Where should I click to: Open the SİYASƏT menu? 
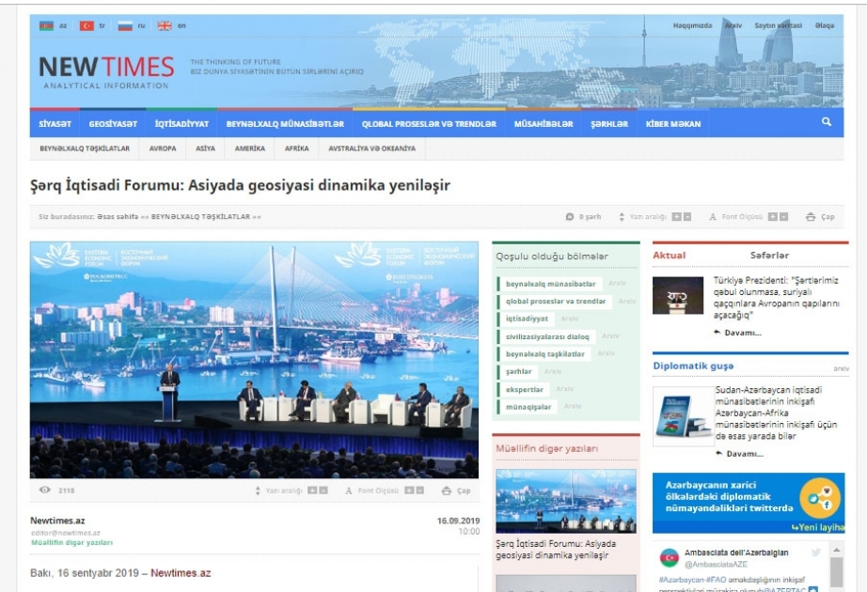(55, 124)
